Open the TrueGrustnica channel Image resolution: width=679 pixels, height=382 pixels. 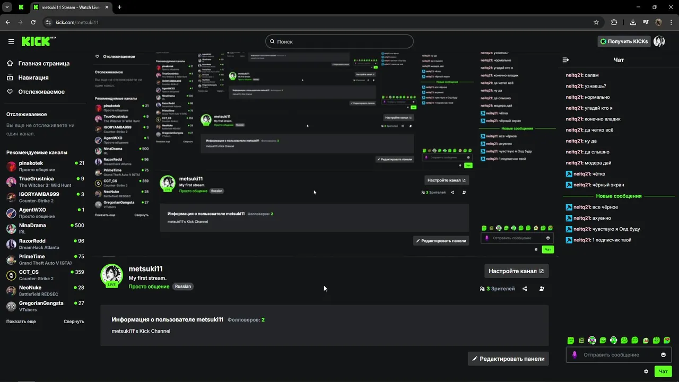[45, 182]
